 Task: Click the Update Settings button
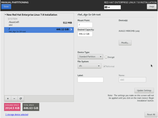[144, 91]
